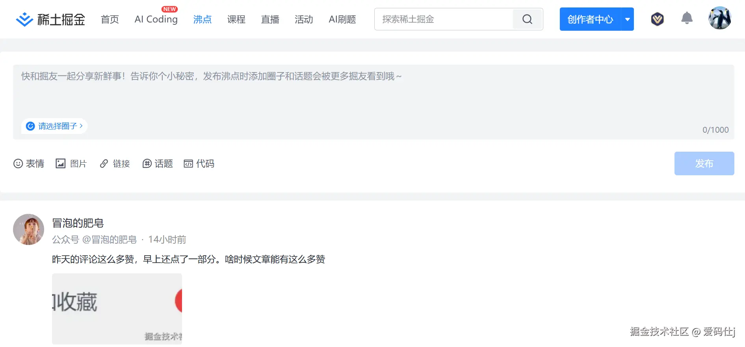Screen dimensions: 745x347
Task: Add a topic with 话题
Action: (x=158, y=163)
